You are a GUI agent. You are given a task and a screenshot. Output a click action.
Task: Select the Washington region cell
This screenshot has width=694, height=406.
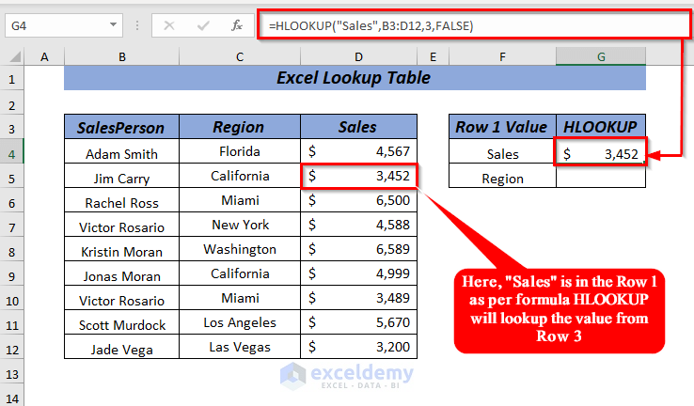[x=240, y=249]
